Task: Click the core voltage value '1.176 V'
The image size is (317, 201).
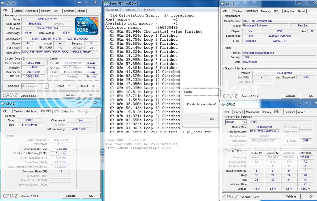Action: pos(65,33)
